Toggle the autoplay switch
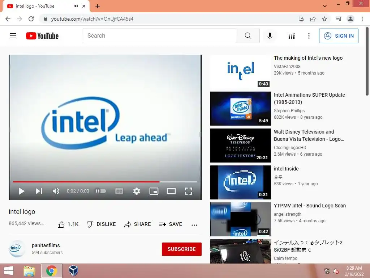370x278 pixels. (101, 191)
